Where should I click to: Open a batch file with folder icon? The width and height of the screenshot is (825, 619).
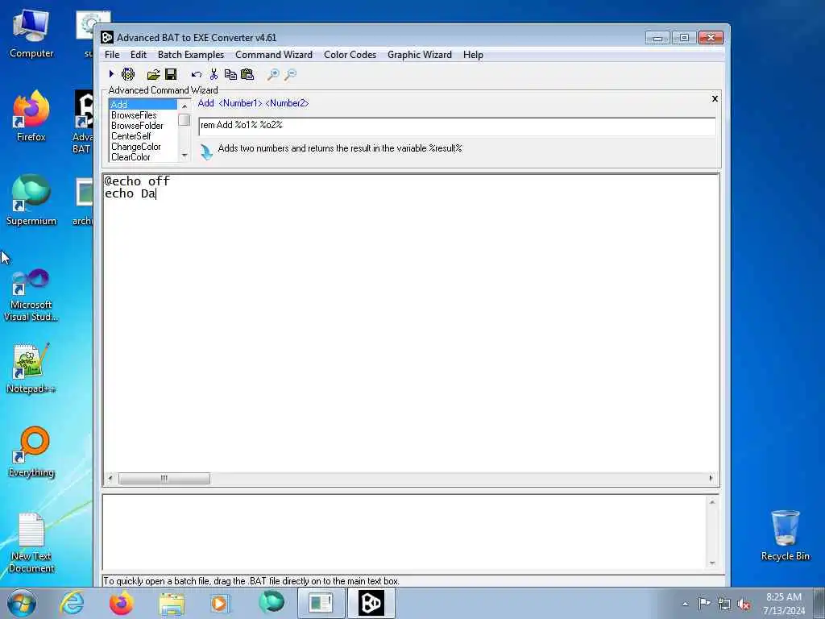[x=153, y=74]
